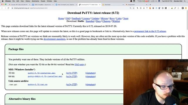Open Spotlight search in the menu bar

(185, 1)
